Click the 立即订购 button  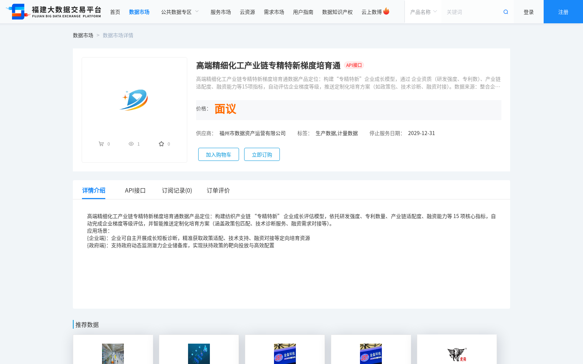[262, 154]
